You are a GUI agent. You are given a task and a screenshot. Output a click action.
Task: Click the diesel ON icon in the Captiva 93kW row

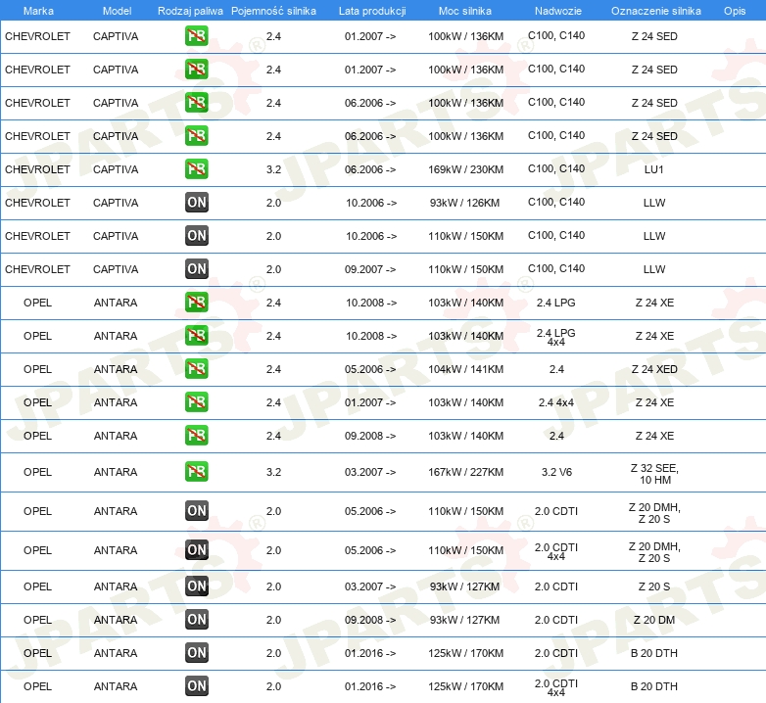(197, 203)
